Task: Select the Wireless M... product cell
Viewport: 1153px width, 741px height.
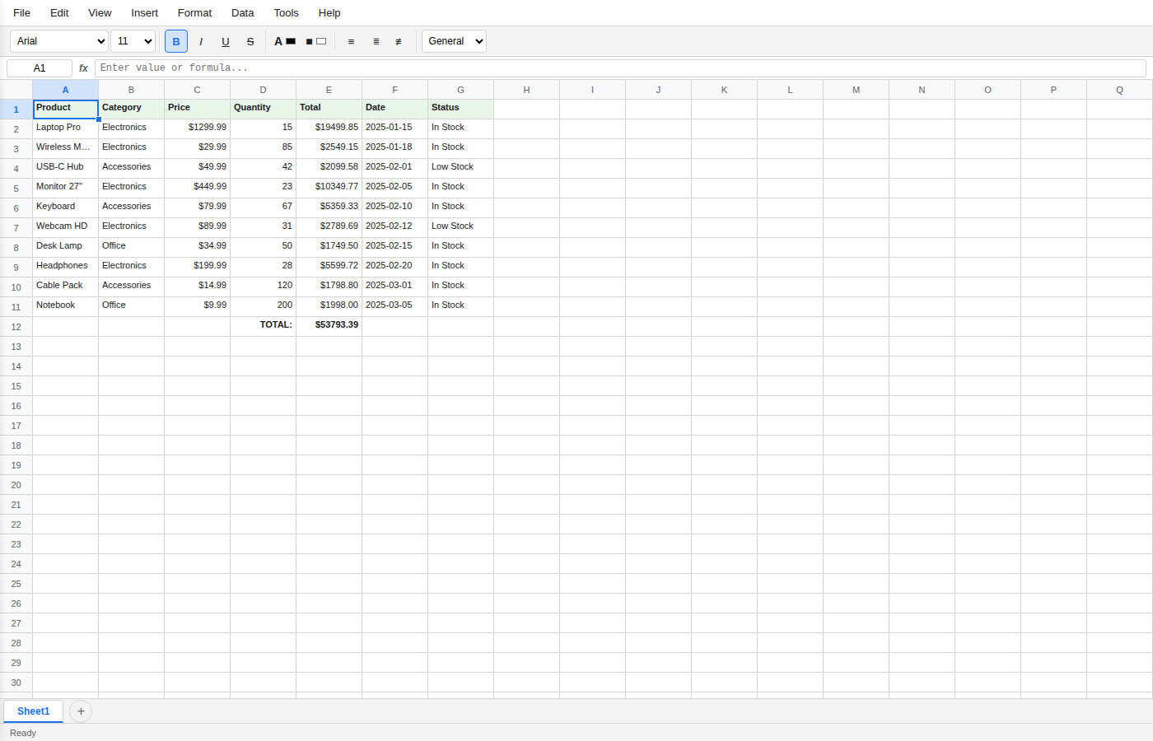Action: coord(66,149)
